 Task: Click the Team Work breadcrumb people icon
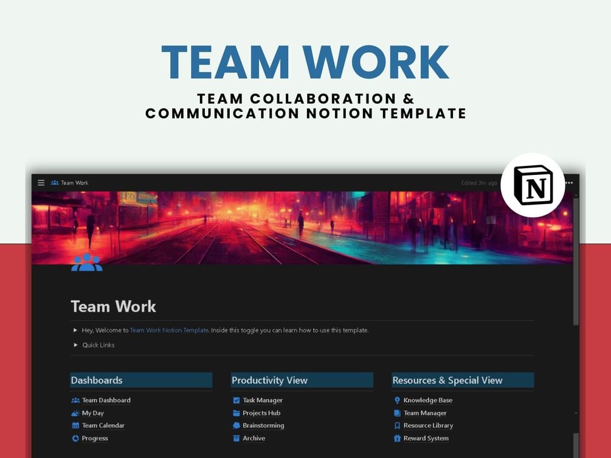click(x=55, y=183)
